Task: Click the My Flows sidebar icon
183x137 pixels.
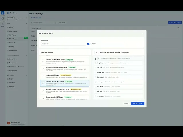Action: coord(8,35)
